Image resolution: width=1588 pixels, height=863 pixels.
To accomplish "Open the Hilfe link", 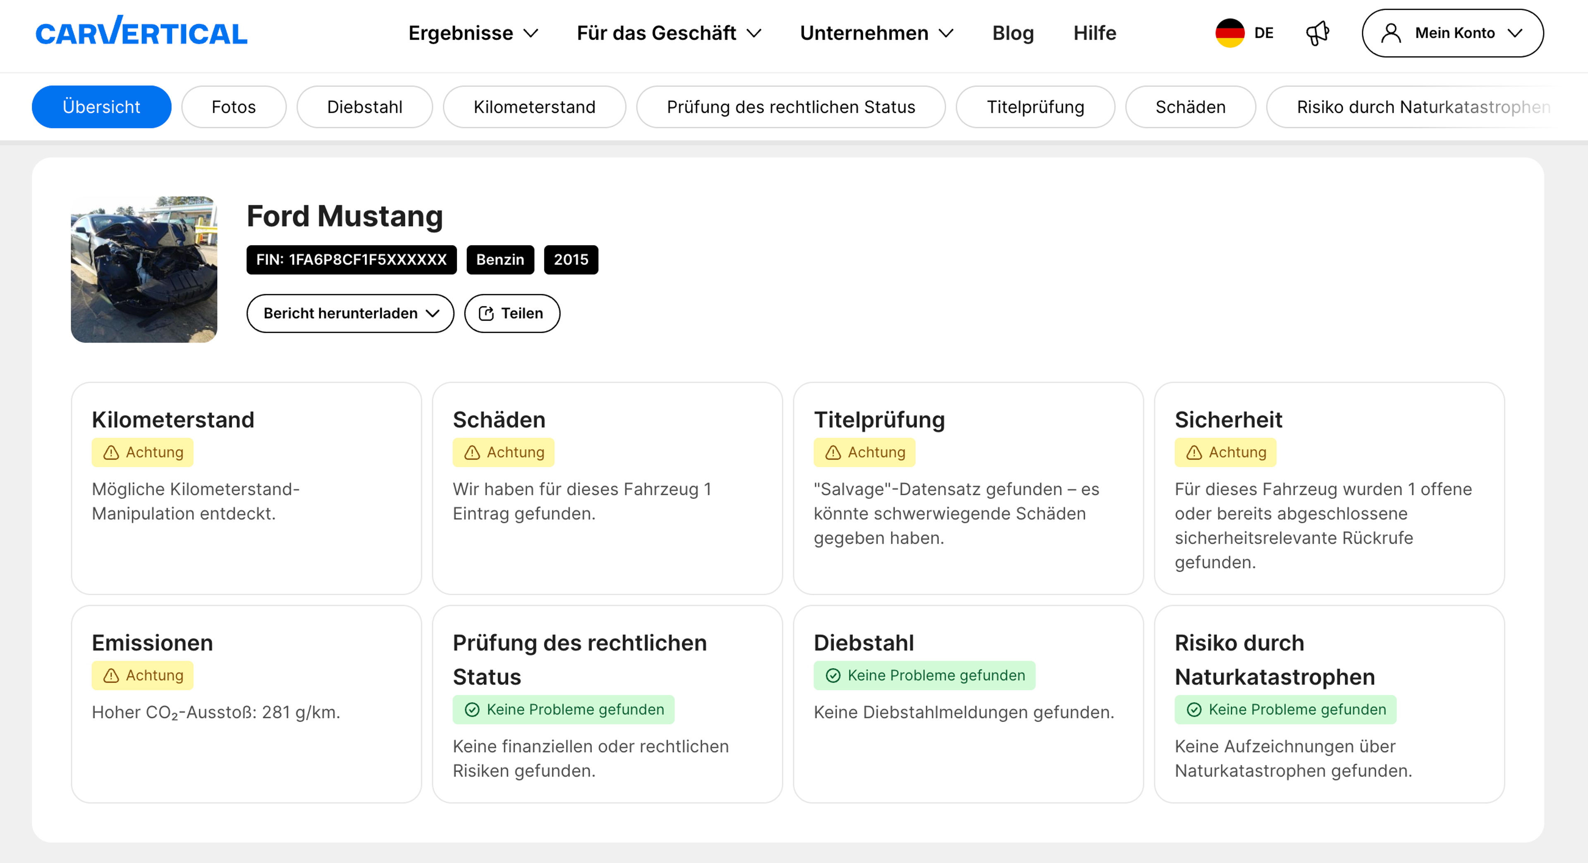I will point(1094,33).
